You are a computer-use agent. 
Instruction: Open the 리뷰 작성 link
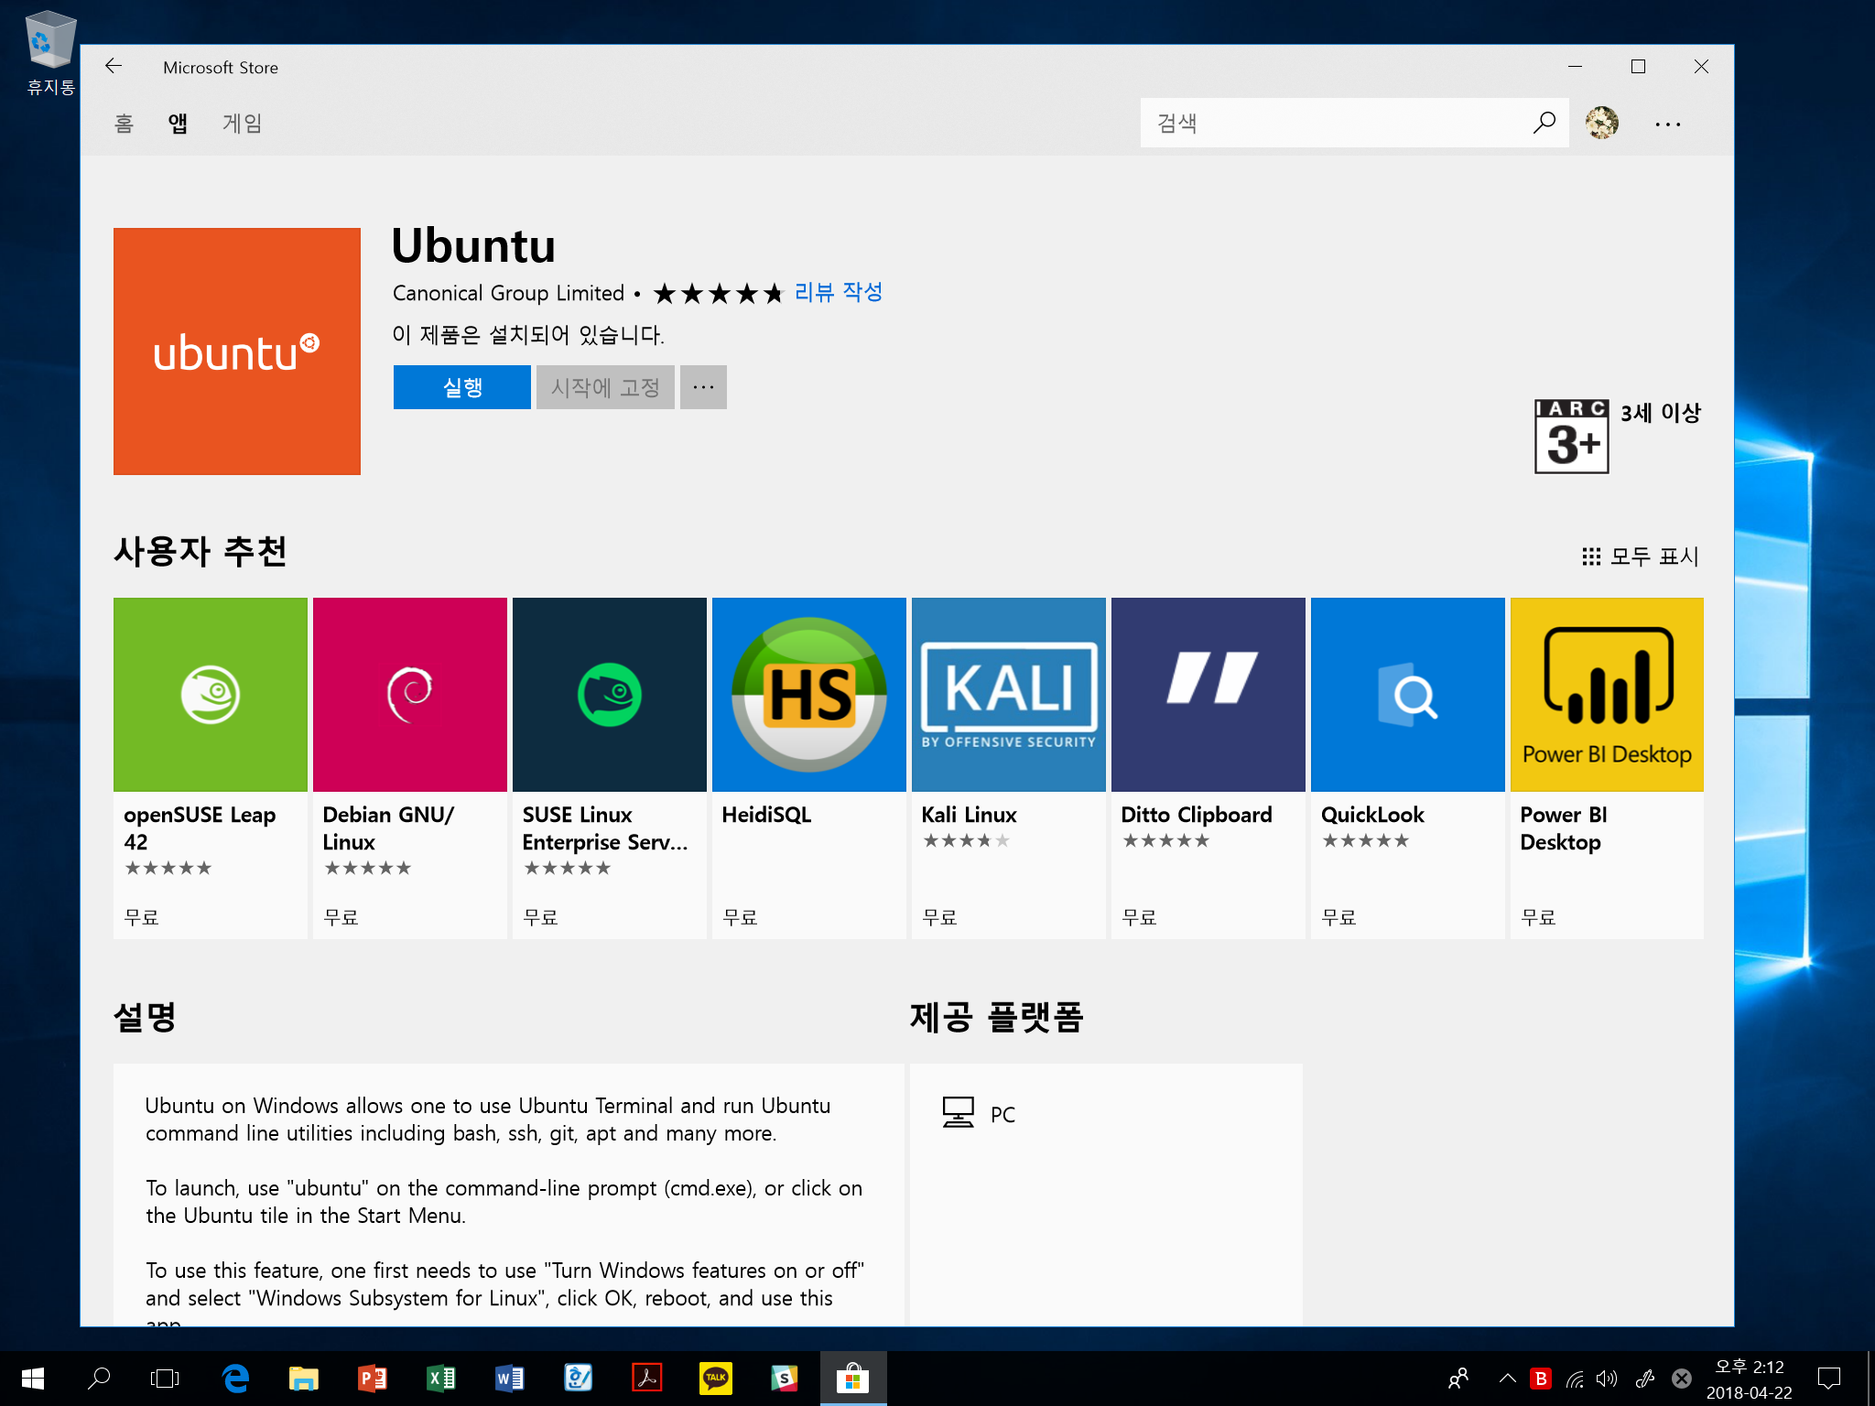point(838,292)
